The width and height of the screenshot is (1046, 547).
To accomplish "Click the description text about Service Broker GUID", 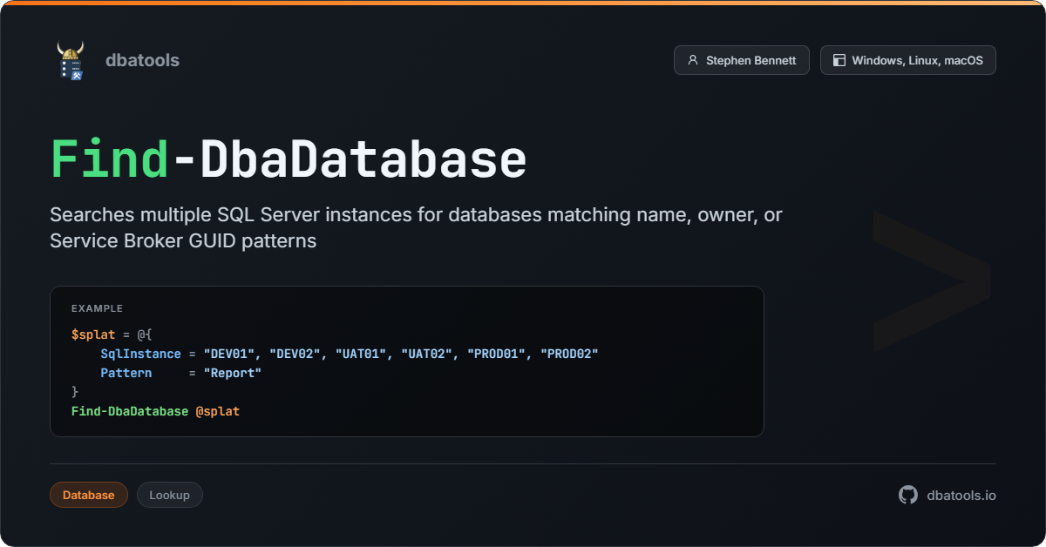I will click(x=183, y=241).
